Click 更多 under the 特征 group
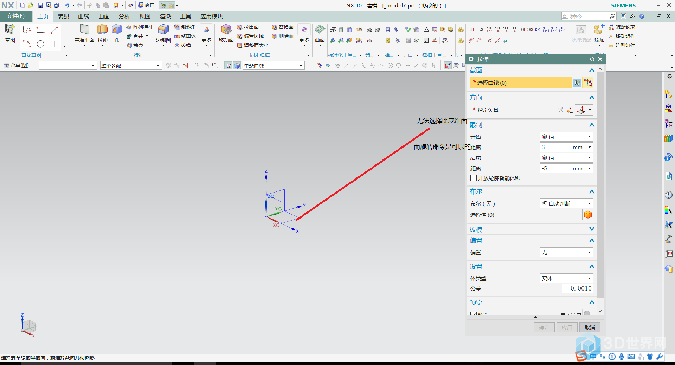This screenshot has height=365, width=675. [206, 35]
